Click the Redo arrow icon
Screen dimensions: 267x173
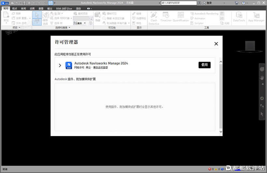point(39,3)
